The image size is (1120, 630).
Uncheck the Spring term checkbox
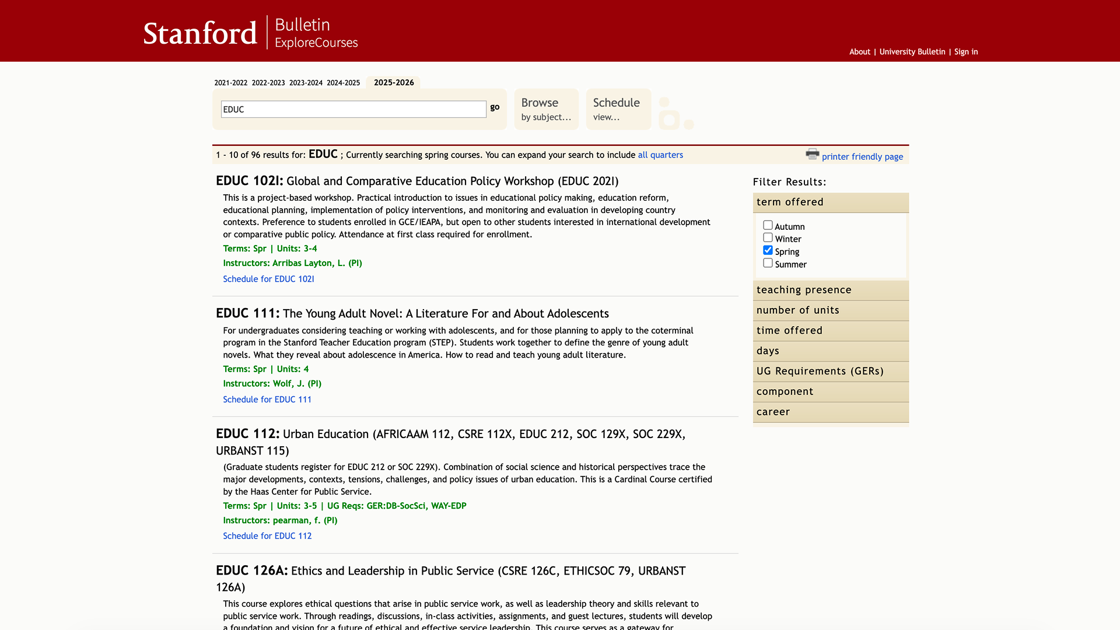click(x=768, y=250)
